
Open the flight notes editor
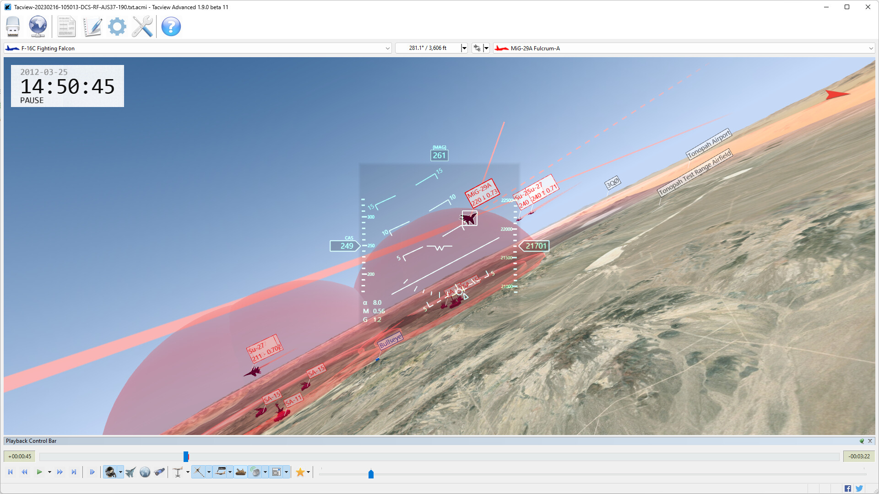tap(92, 27)
